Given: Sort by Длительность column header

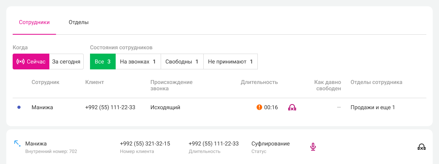Looking at the screenshot, I should 259,82.
